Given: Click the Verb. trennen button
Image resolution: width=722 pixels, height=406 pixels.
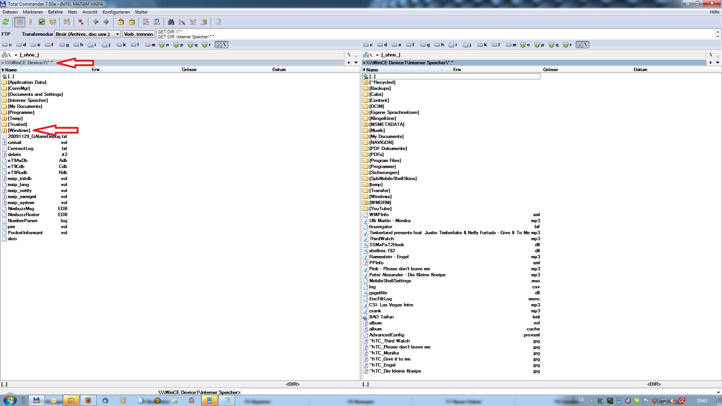Looking at the screenshot, I should (x=138, y=34).
